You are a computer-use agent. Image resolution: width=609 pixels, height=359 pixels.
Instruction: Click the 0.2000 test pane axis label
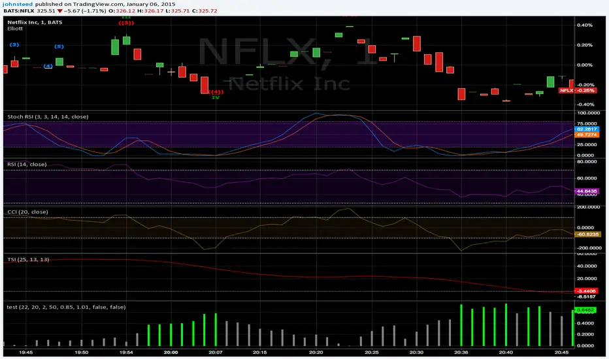(x=585, y=335)
